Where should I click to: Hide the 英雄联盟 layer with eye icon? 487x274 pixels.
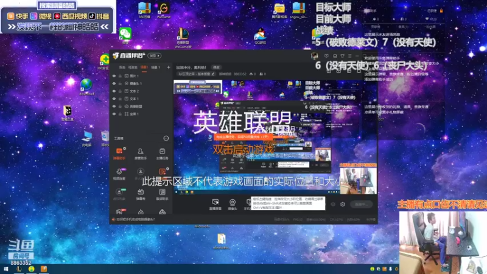click(114, 106)
